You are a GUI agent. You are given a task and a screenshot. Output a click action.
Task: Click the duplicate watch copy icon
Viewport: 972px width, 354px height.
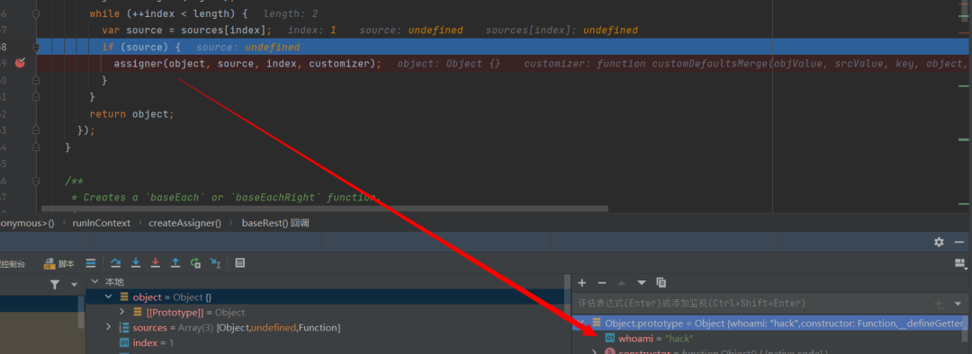click(x=661, y=282)
